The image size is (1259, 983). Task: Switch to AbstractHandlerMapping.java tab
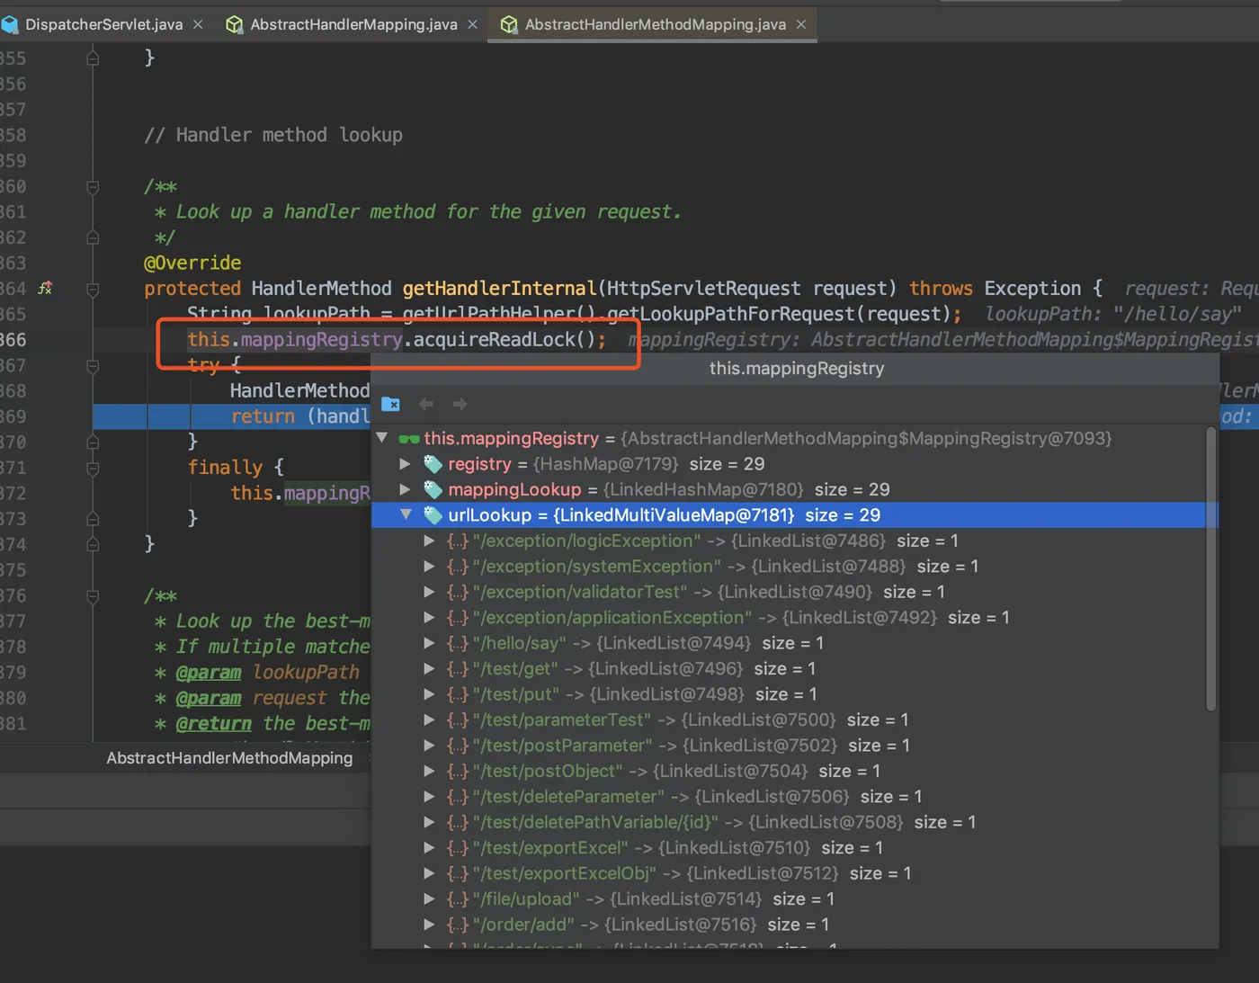pos(353,24)
